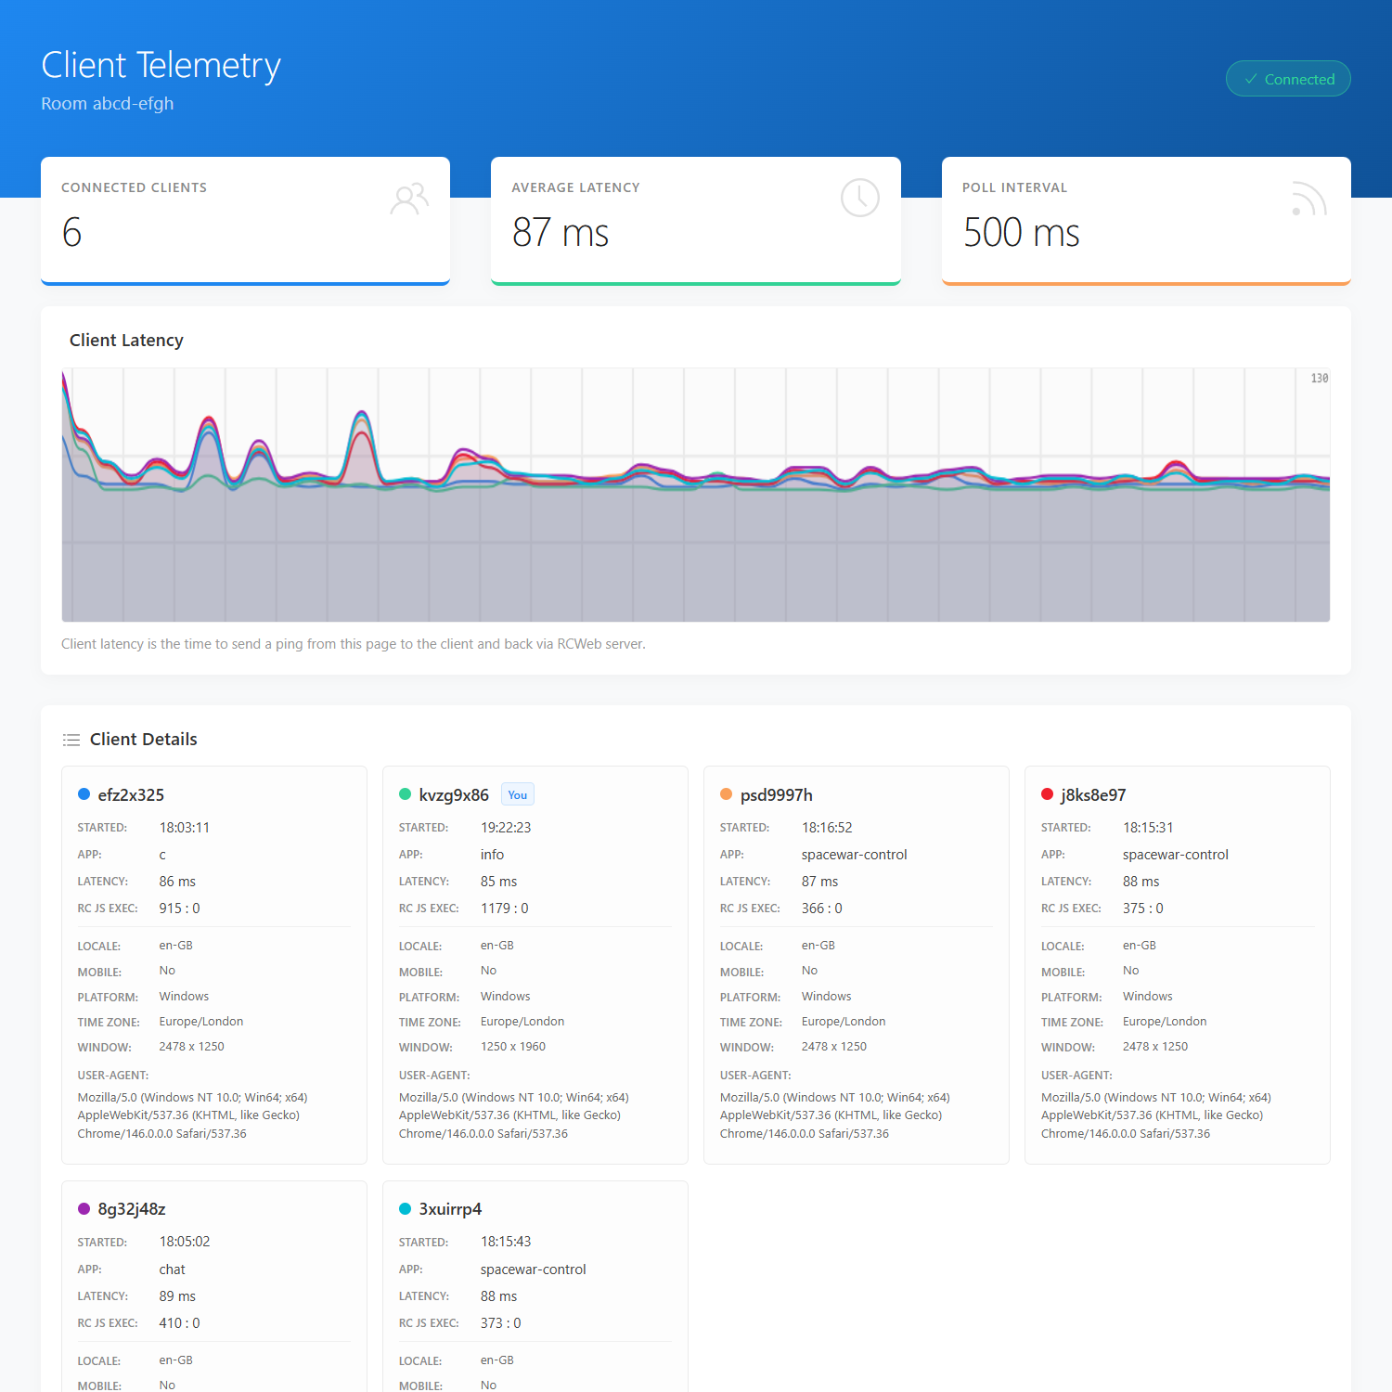Click the people icon on Connected Clients card
Image resolution: width=1392 pixels, height=1392 pixels.
click(x=410, y=198)
